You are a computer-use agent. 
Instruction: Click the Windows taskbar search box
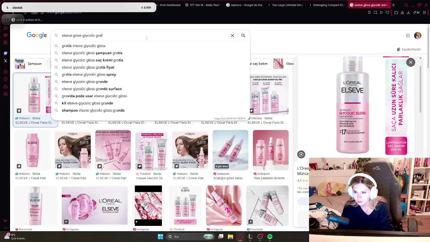point(191,237)
